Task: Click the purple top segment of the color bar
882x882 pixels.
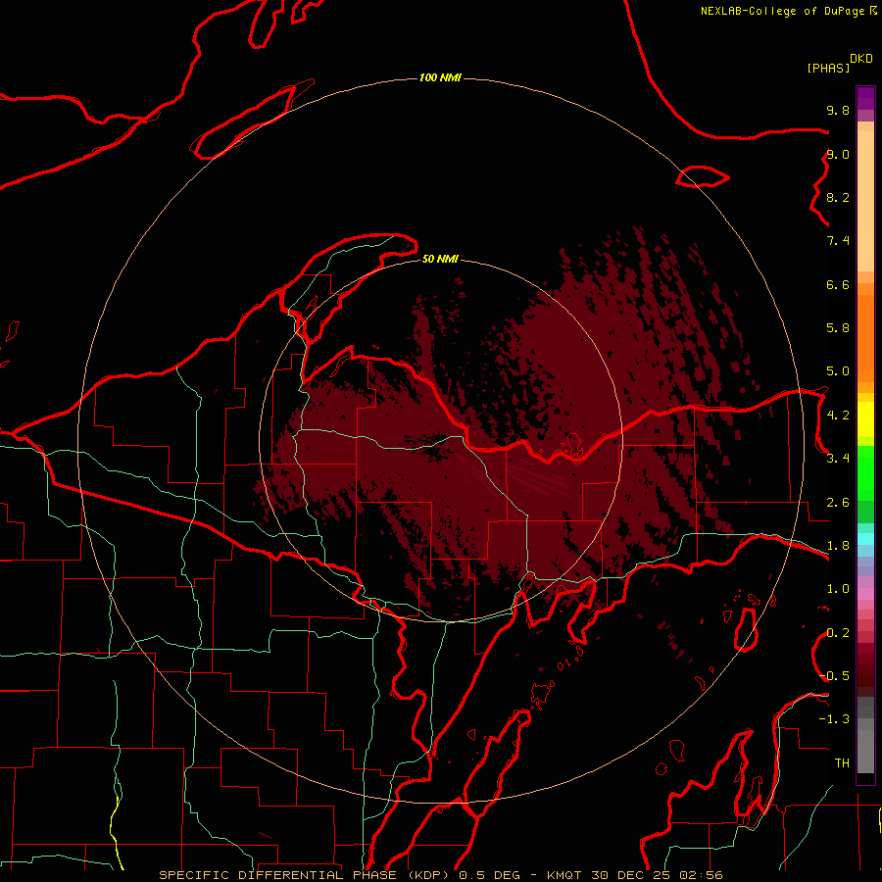Action: tap(865, 99)
